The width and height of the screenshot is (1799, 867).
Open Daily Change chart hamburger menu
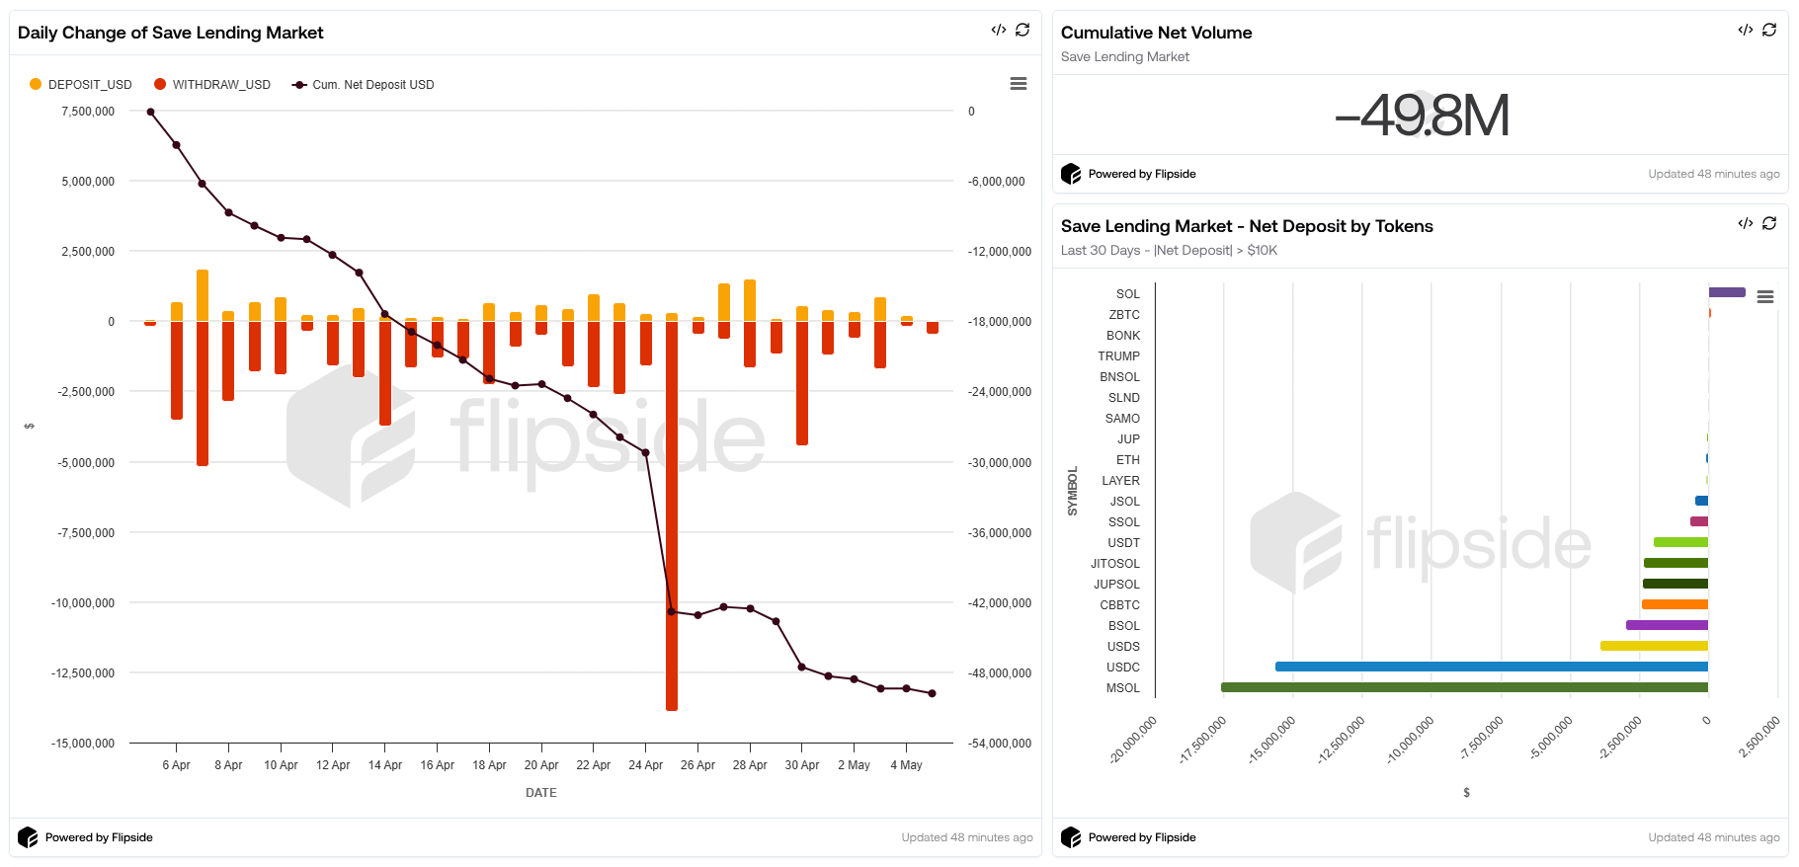click(x=1019, y=84)
